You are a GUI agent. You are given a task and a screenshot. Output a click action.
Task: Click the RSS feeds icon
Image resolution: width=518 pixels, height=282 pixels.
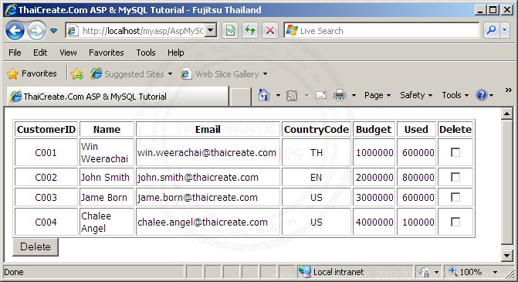(292, 96)
